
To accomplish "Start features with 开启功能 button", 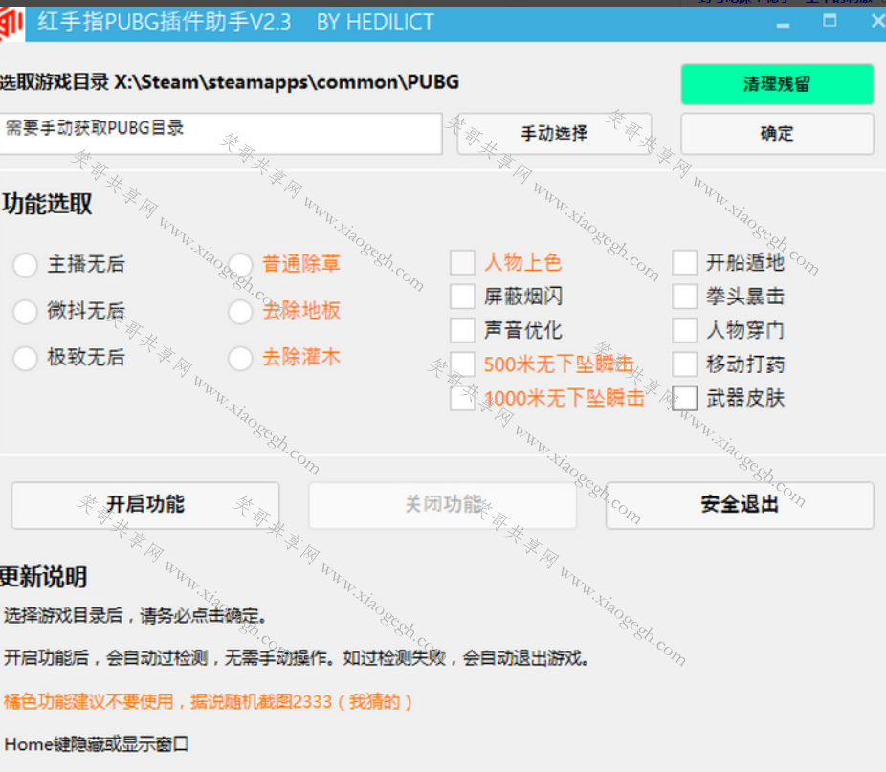I will pyautogui.click(x=145, y=505).
